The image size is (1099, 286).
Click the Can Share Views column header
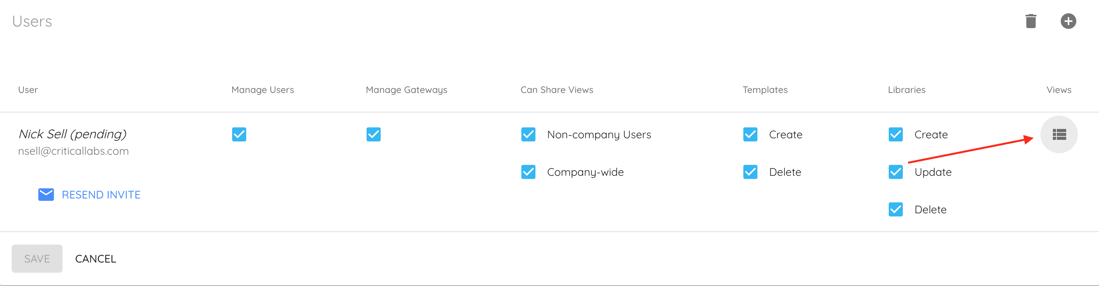(557, 90)
